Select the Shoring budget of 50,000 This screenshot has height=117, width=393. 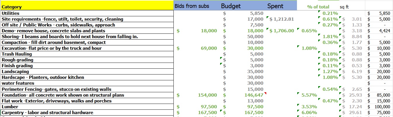pos(255,37)
